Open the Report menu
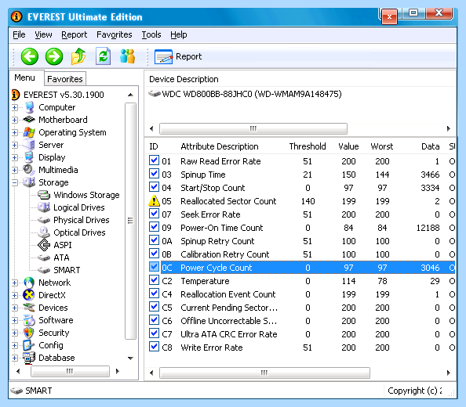The width and height of the screenshot is (466, 407). coord(75,34)
